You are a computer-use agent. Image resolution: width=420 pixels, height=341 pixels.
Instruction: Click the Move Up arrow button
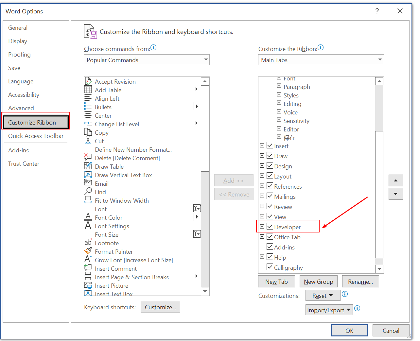coord(395,180)
